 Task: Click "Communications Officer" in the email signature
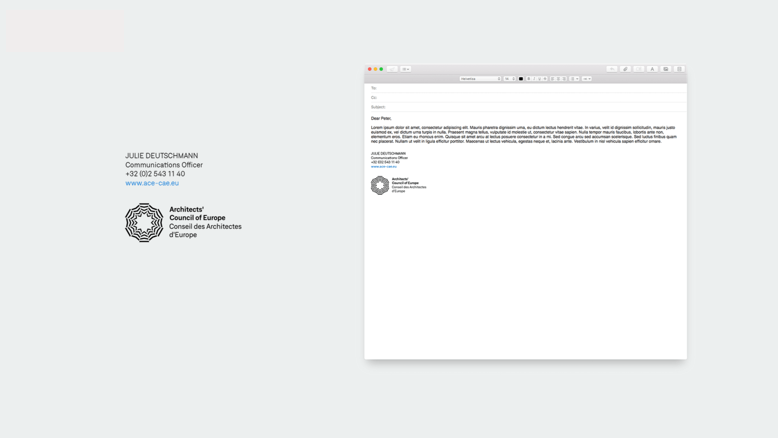click(389, 158)
